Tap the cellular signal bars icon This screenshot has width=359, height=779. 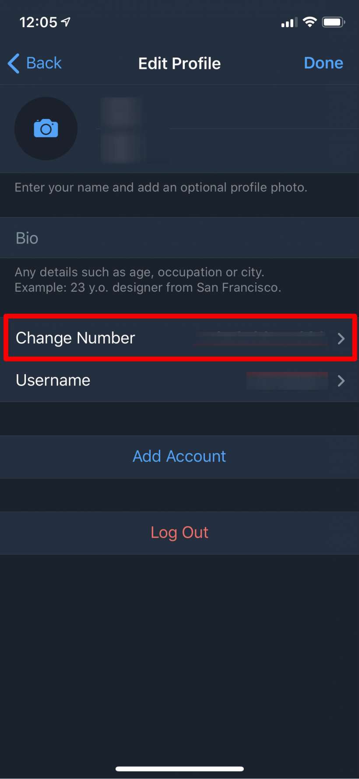coord(289,22)
